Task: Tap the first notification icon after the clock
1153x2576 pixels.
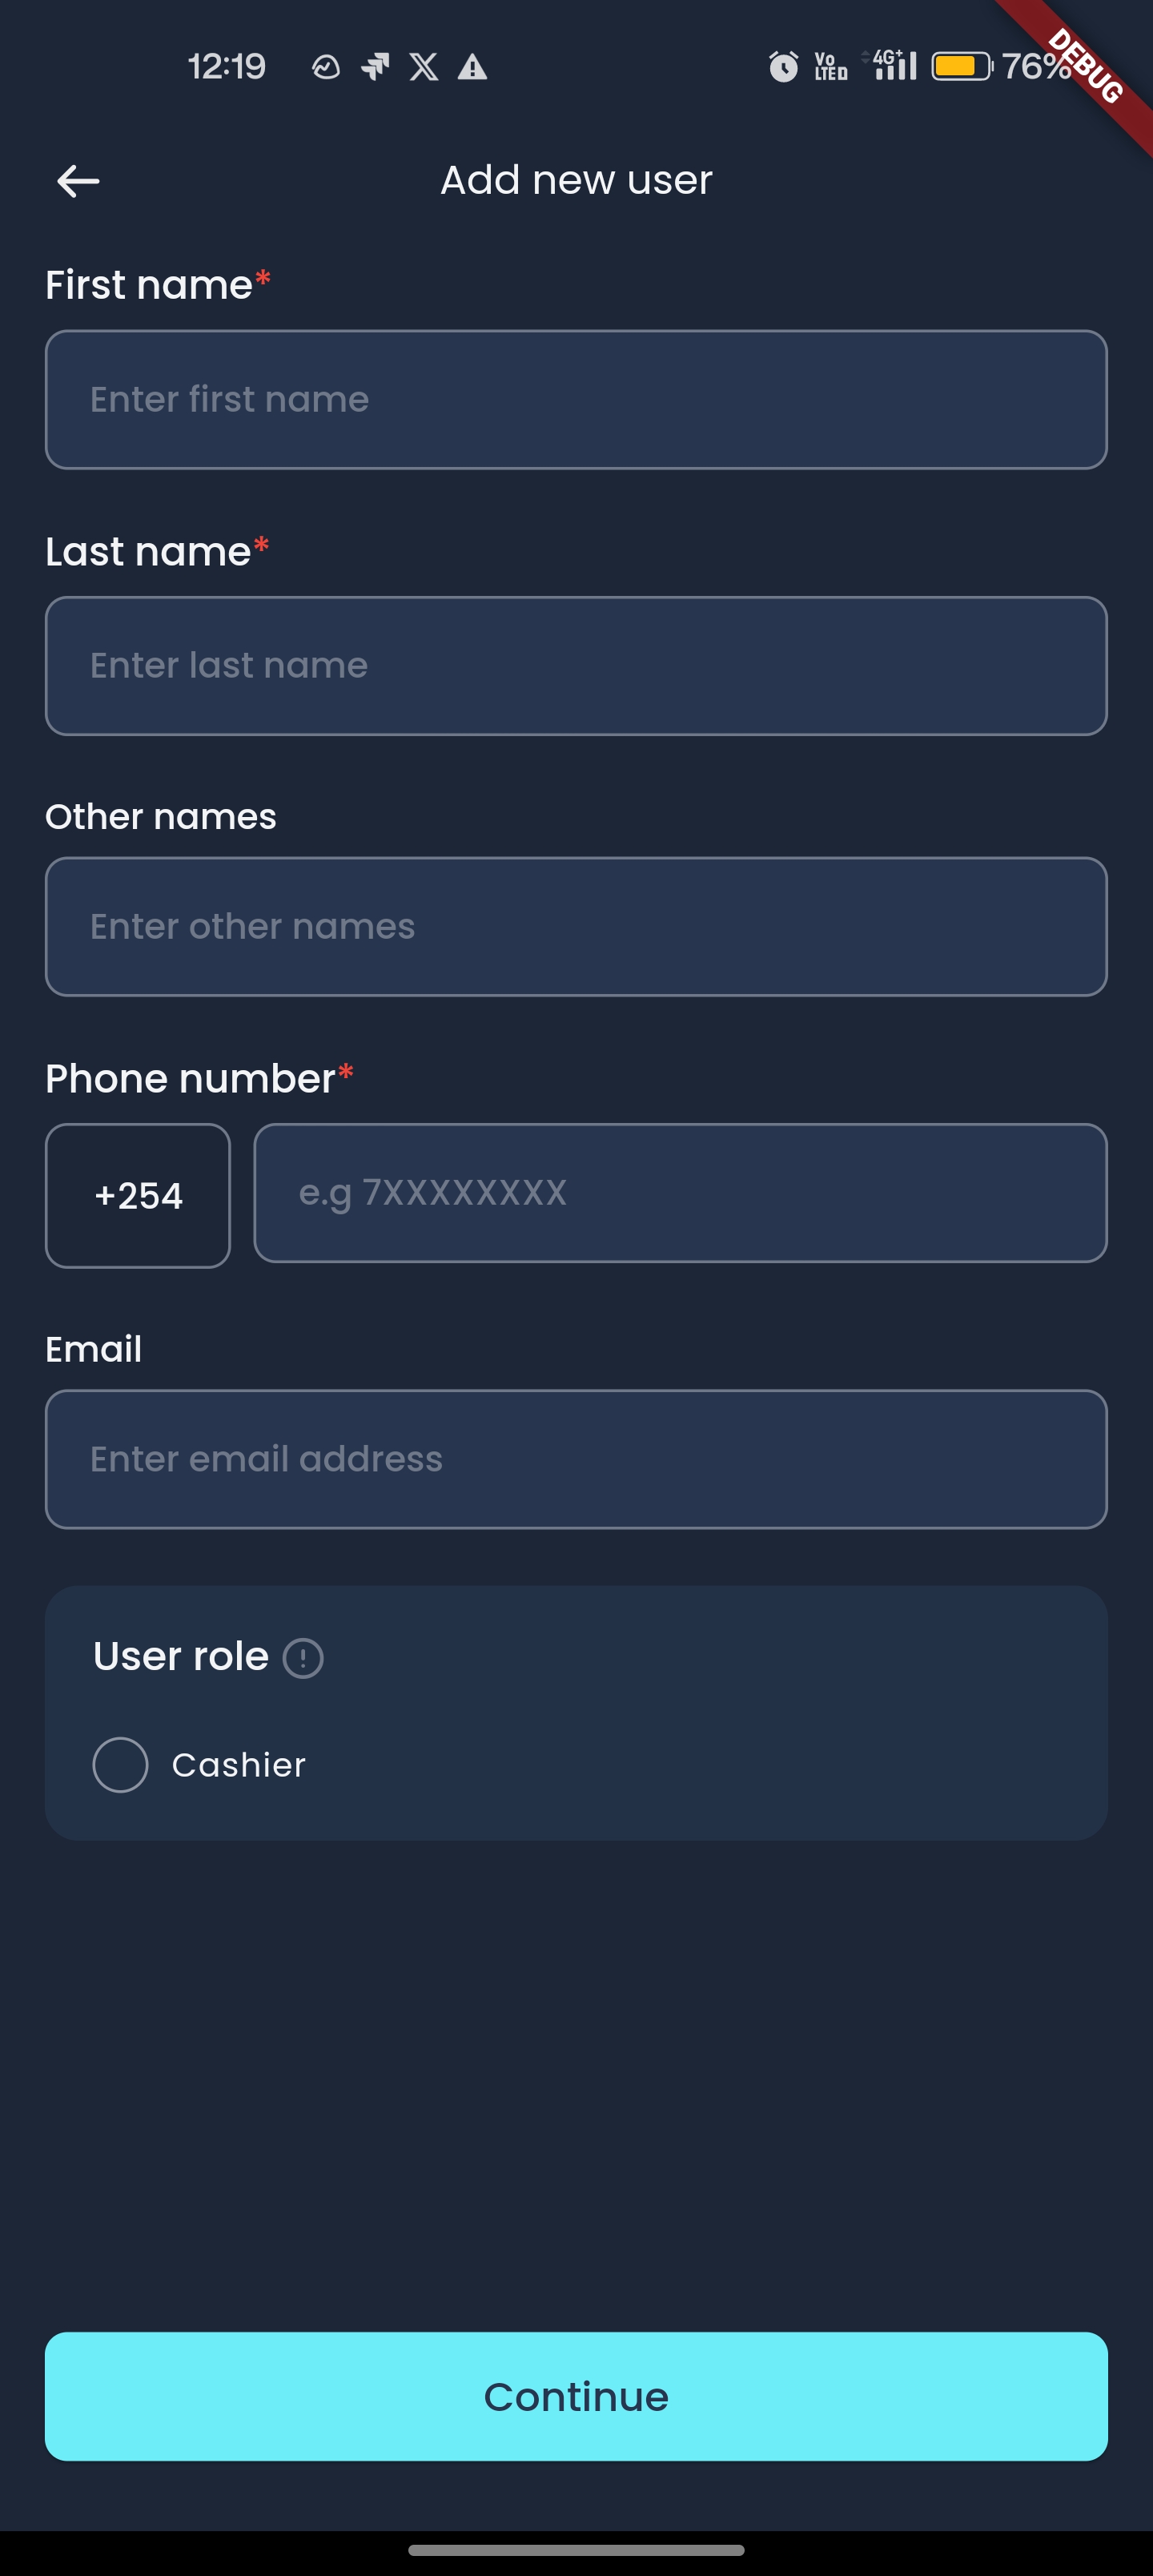Action: pos(326,67)
